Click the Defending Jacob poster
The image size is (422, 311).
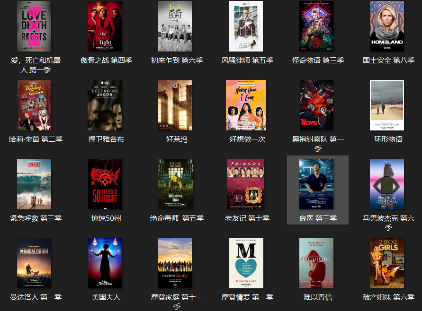click(x=105, y=105)
